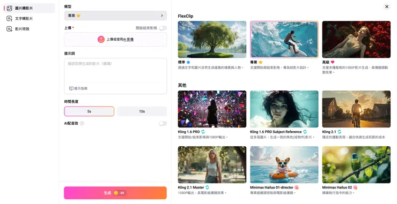Select the 高級 model thumbnail with roses
The height and width of the screenshot is (204, 397).
[x=356, y=40]
